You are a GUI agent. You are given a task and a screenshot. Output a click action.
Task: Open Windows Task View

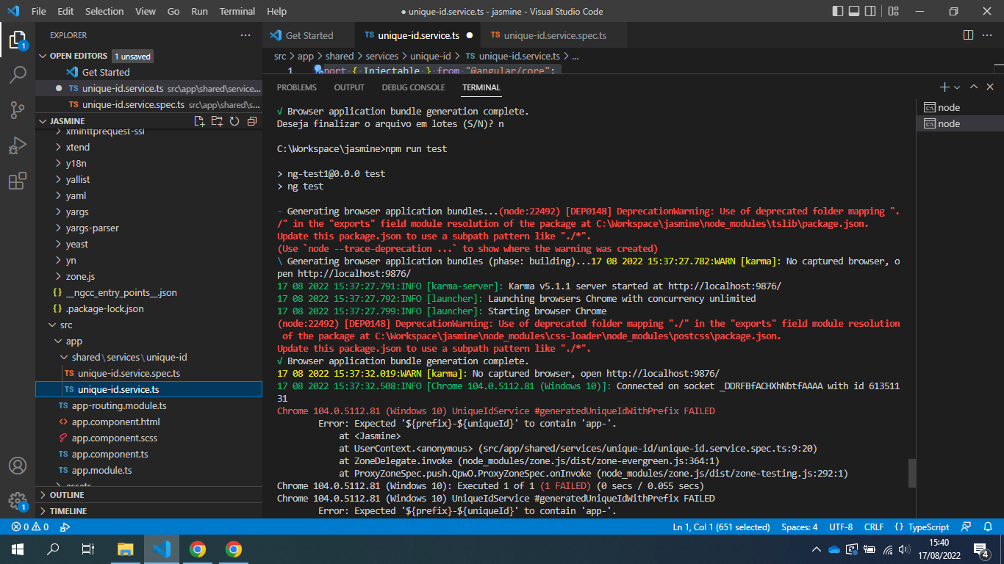click(88, 549)
